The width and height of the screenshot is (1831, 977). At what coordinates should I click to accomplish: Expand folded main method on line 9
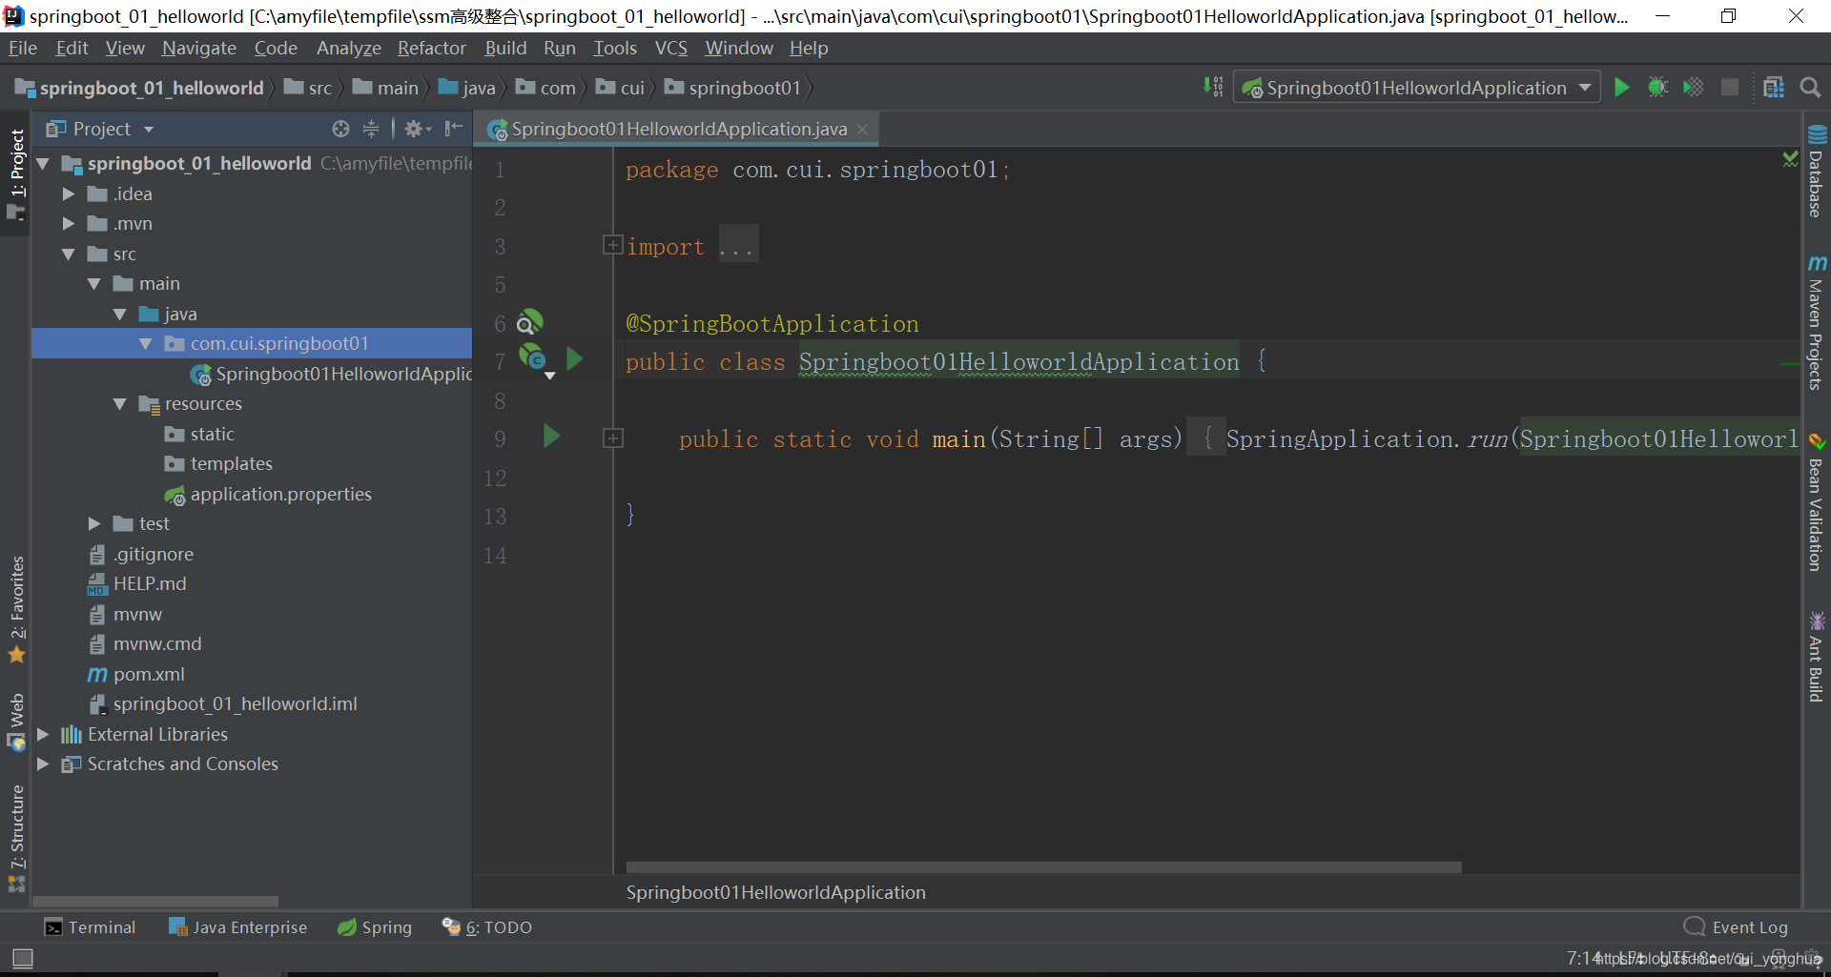pos(612,438)
